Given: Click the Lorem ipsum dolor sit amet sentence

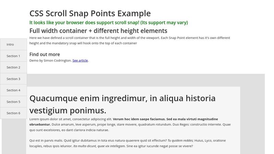Looking at the screenshot, I should pos(71,119).
